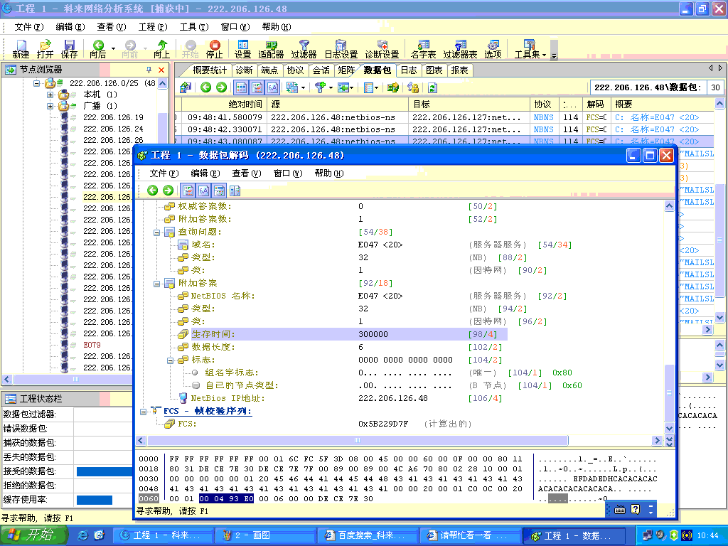Click the green refresh icon in packet toolbar

click(432, 87)
